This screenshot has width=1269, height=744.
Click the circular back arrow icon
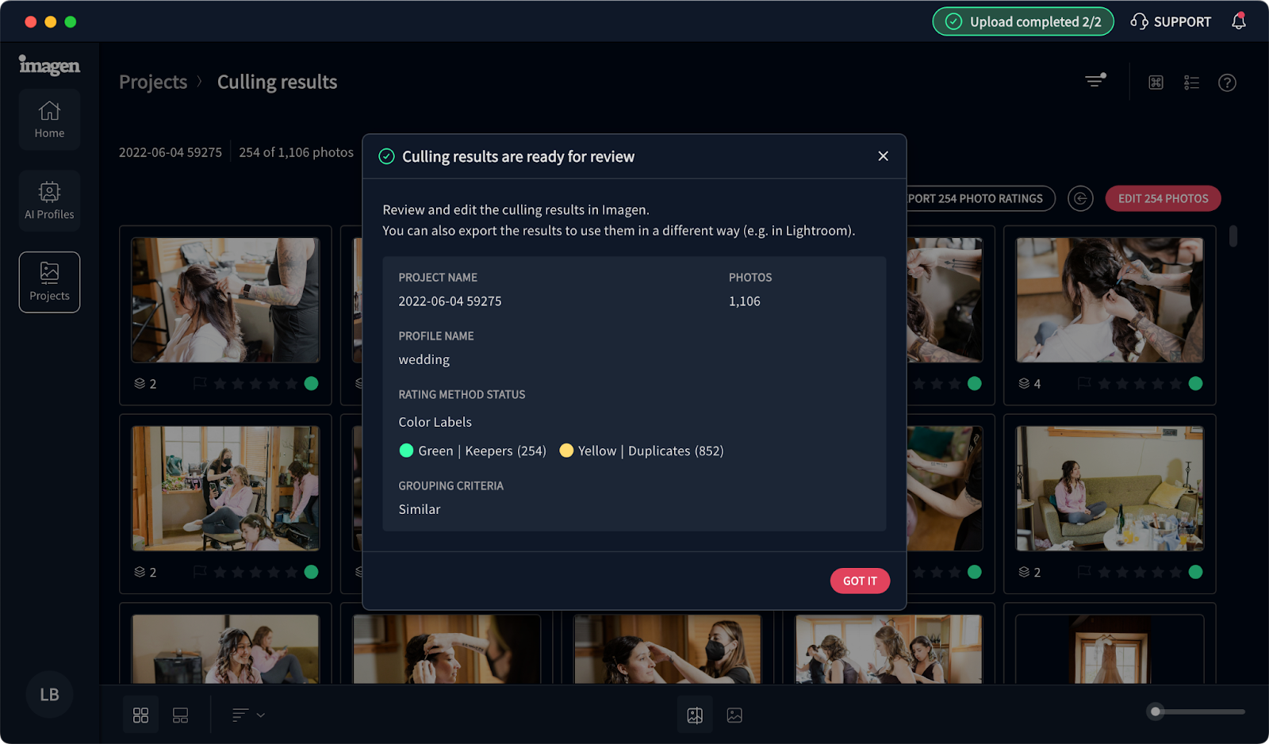pos(1080,198)
